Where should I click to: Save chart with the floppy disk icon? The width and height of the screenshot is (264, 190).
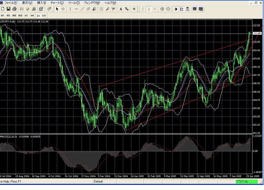pos(9,9)
